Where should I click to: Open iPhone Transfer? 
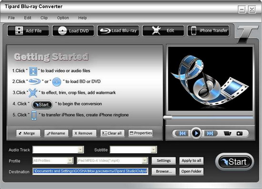[208, 31]
